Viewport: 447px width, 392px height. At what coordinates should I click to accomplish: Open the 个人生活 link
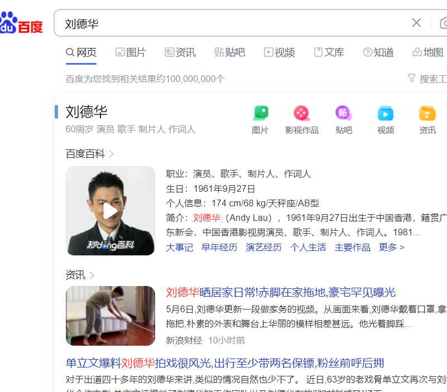tap(308, 247)
